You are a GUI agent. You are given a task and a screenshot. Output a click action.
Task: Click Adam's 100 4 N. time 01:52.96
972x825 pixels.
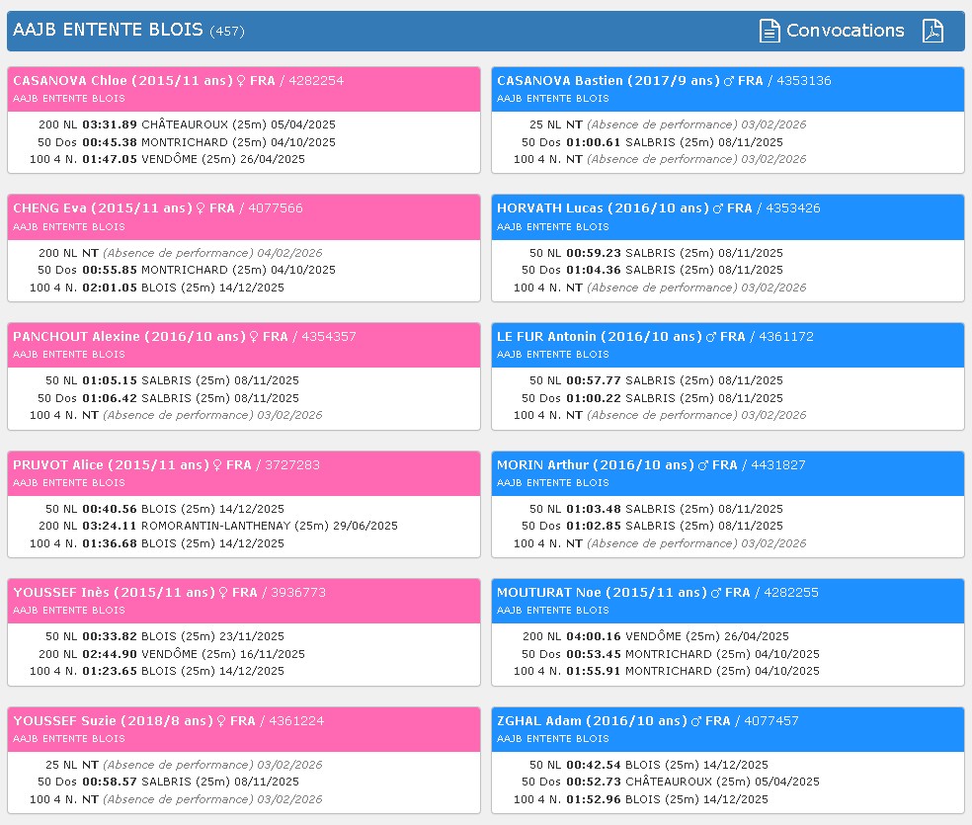point(594,799)
